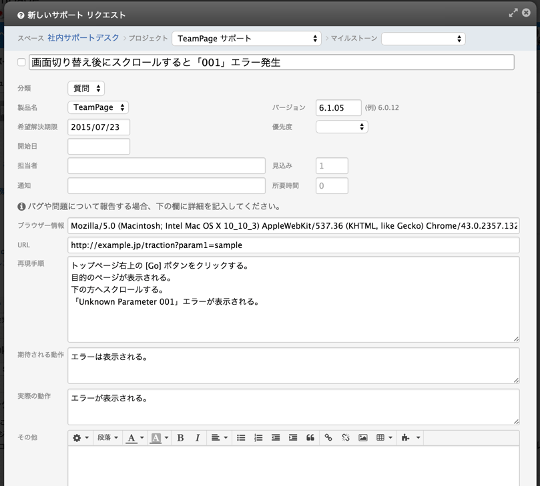
Task: Edit the URL field
Action: (x=294, y=245)
